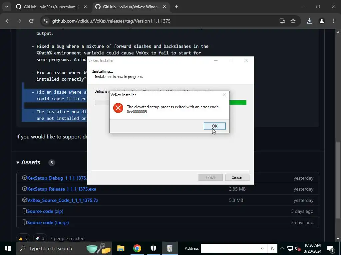Open Windows Security shield in taskbar
Image resolution: width=341 pixels, height=255 pixels.
click(x=154, y=248)
